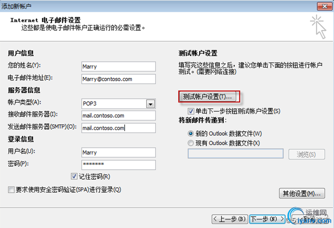Click the 用户名 username field
The width and height of the screenshot is (334, 228).
click(x=118, y=152)
